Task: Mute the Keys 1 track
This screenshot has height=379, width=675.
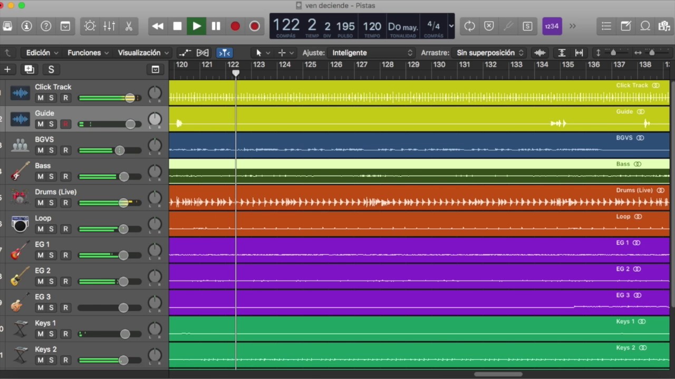Action: click(40, 334)
